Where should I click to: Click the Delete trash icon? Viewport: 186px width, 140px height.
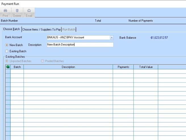tap(17, 11)
